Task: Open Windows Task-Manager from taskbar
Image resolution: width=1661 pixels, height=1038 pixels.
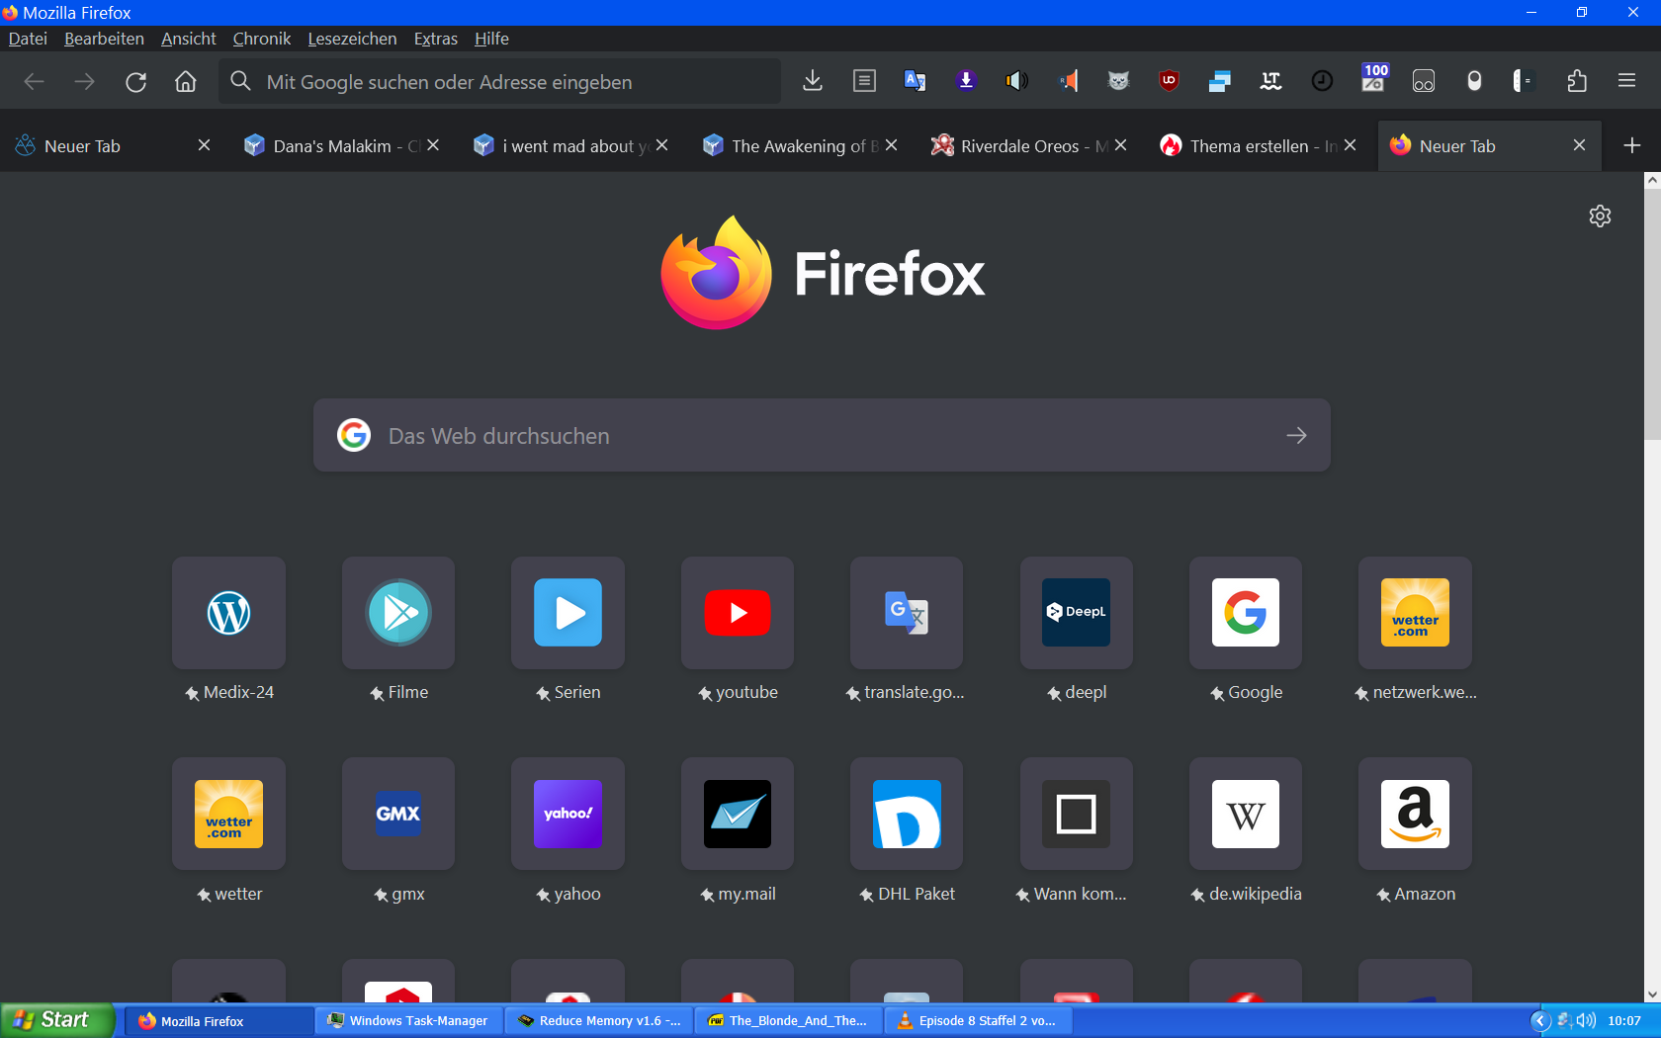Action: click(408, 1020)
